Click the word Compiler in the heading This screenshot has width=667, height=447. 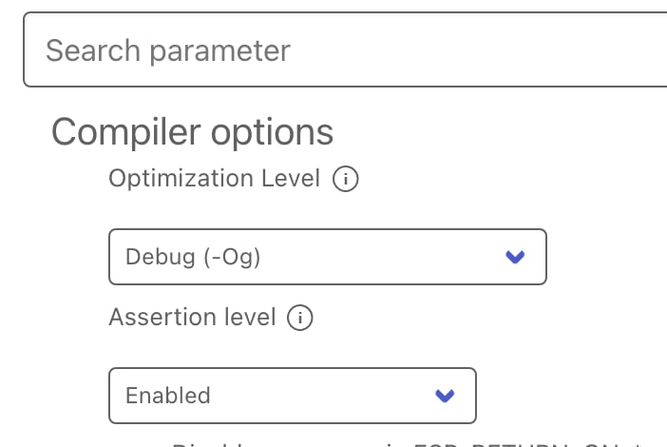tap(117, 132)
